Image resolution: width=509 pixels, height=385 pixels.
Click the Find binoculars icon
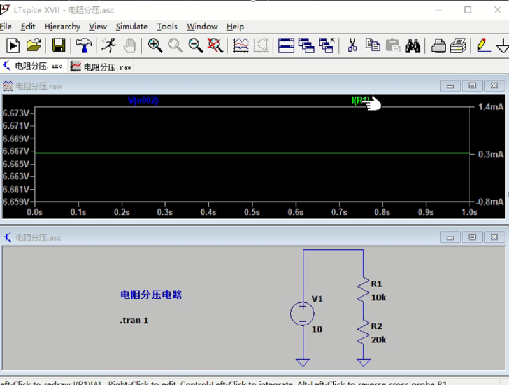[412, 45]
